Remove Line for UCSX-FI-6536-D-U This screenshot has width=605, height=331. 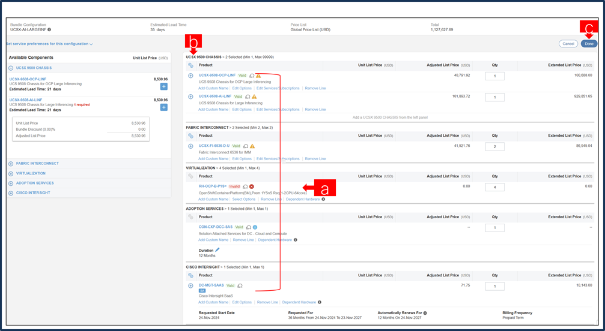[315, 158]
